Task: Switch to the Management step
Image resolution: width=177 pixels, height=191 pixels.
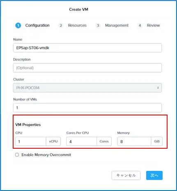Action: 117,25
